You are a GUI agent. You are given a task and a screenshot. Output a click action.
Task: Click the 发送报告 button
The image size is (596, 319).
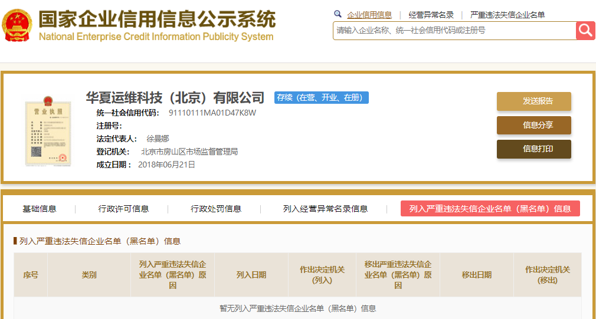click(533, 101)
